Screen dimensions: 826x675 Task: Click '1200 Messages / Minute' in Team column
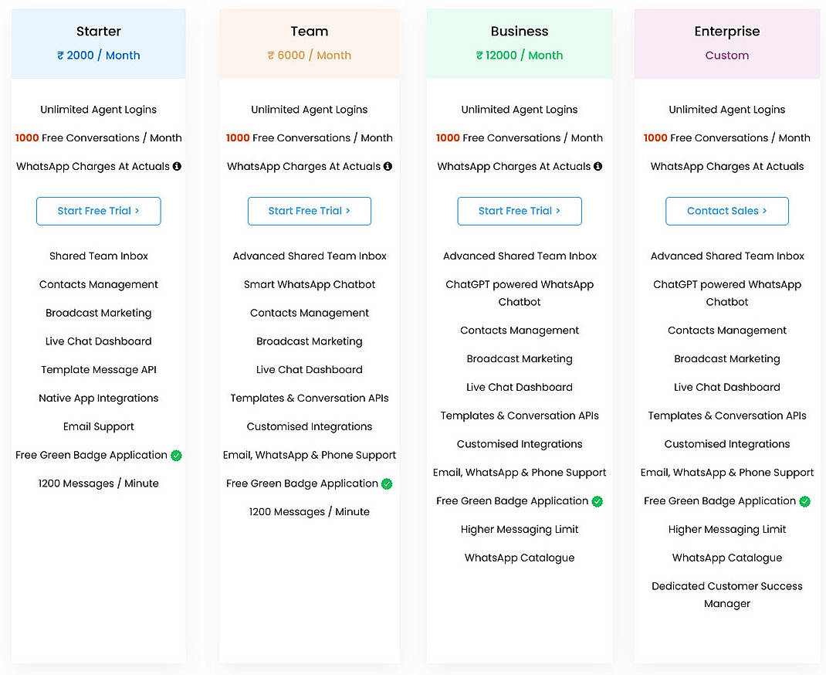click(x=309, y=511)
